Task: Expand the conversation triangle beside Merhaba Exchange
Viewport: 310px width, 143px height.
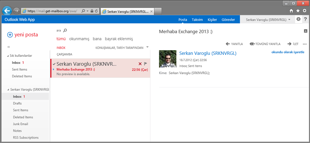Action: click(x=54, y=69)
